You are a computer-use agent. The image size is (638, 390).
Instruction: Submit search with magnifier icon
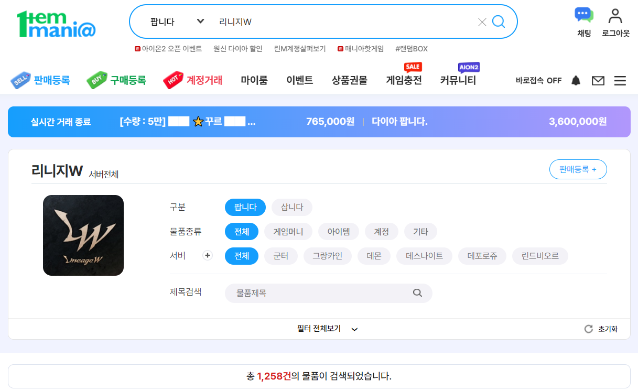pos(499,21)
